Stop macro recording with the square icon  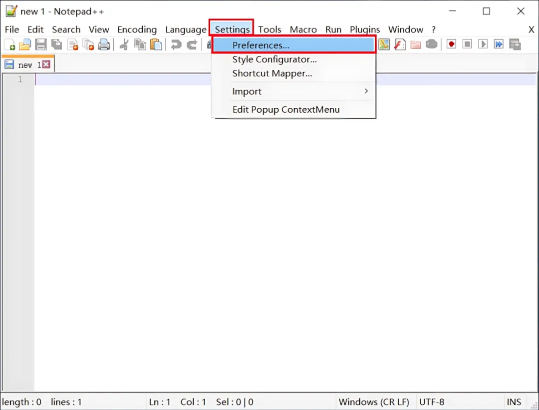467,44
